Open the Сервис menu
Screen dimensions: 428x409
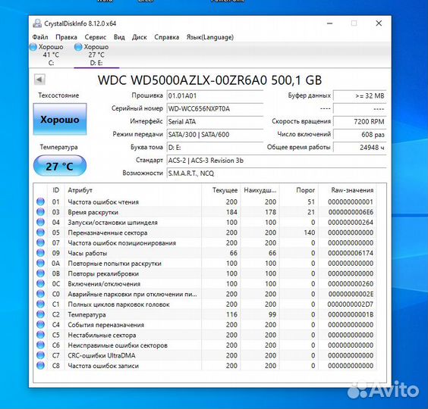(96, 37)
